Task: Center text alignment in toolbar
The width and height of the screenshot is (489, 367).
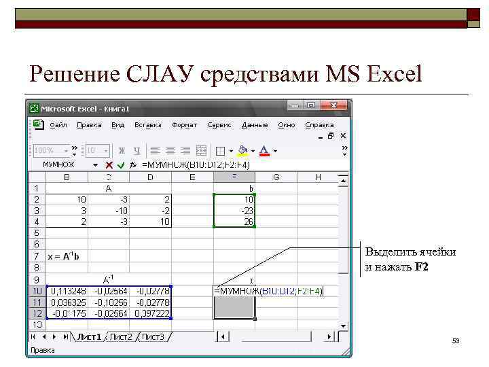Action: [170, 151]
